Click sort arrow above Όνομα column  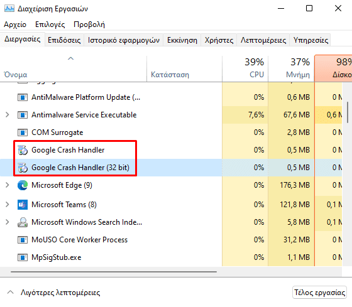click(x=70, y=58)
